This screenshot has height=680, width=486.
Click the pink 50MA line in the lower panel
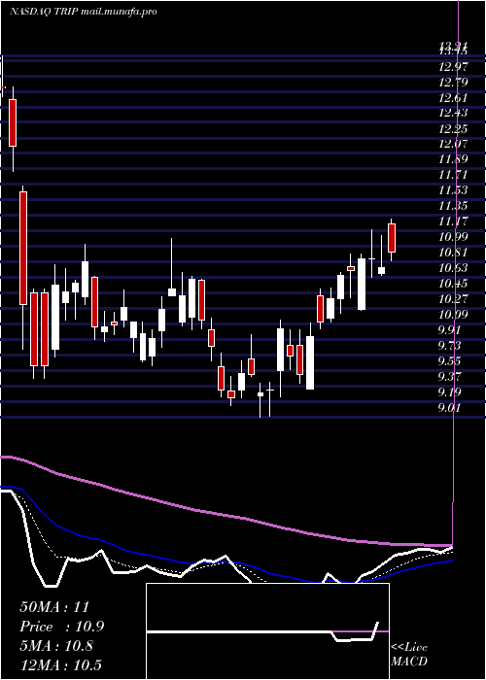pos(226,516)
